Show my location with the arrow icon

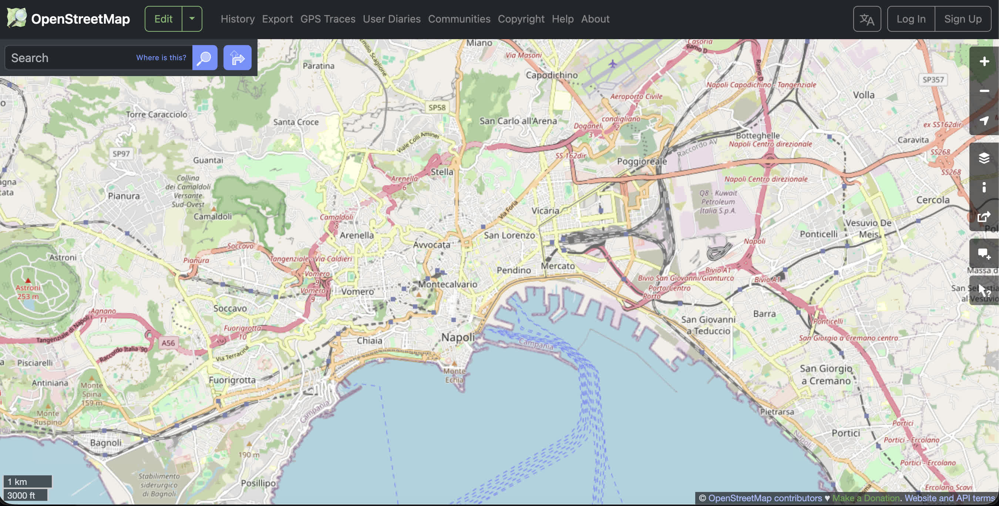pyautogui.click(x=984, y=120)
